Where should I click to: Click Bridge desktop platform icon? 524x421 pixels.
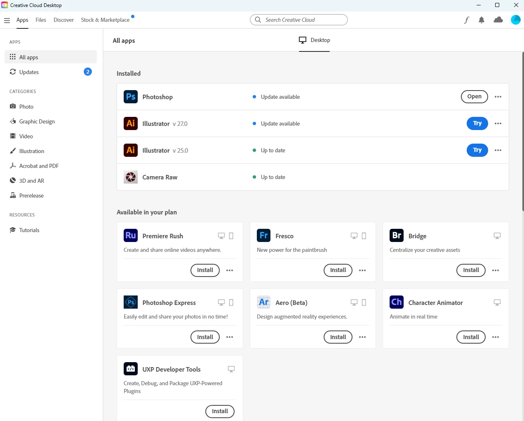pos(497,236)
